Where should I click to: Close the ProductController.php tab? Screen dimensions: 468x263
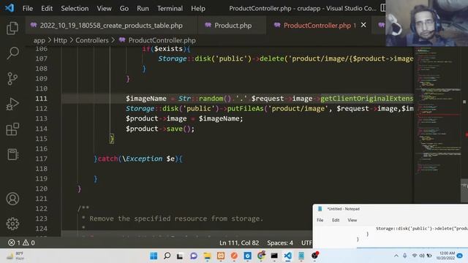point(363,25)
